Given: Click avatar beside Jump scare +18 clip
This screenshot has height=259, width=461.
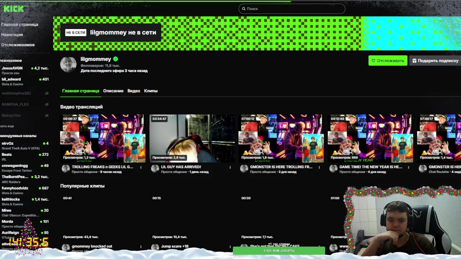Looking at the screenshot, I should [155, 247].
